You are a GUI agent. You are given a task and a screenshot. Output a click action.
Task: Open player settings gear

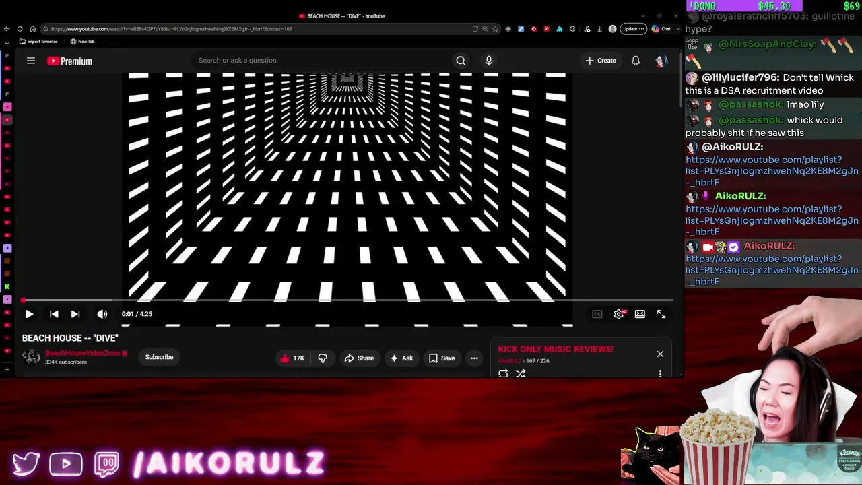point(619,314)
